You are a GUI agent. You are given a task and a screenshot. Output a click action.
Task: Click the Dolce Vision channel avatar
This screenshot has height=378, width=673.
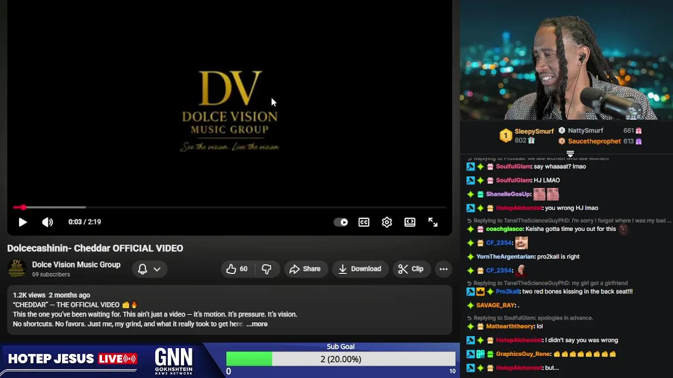click(x=16, y=268)
